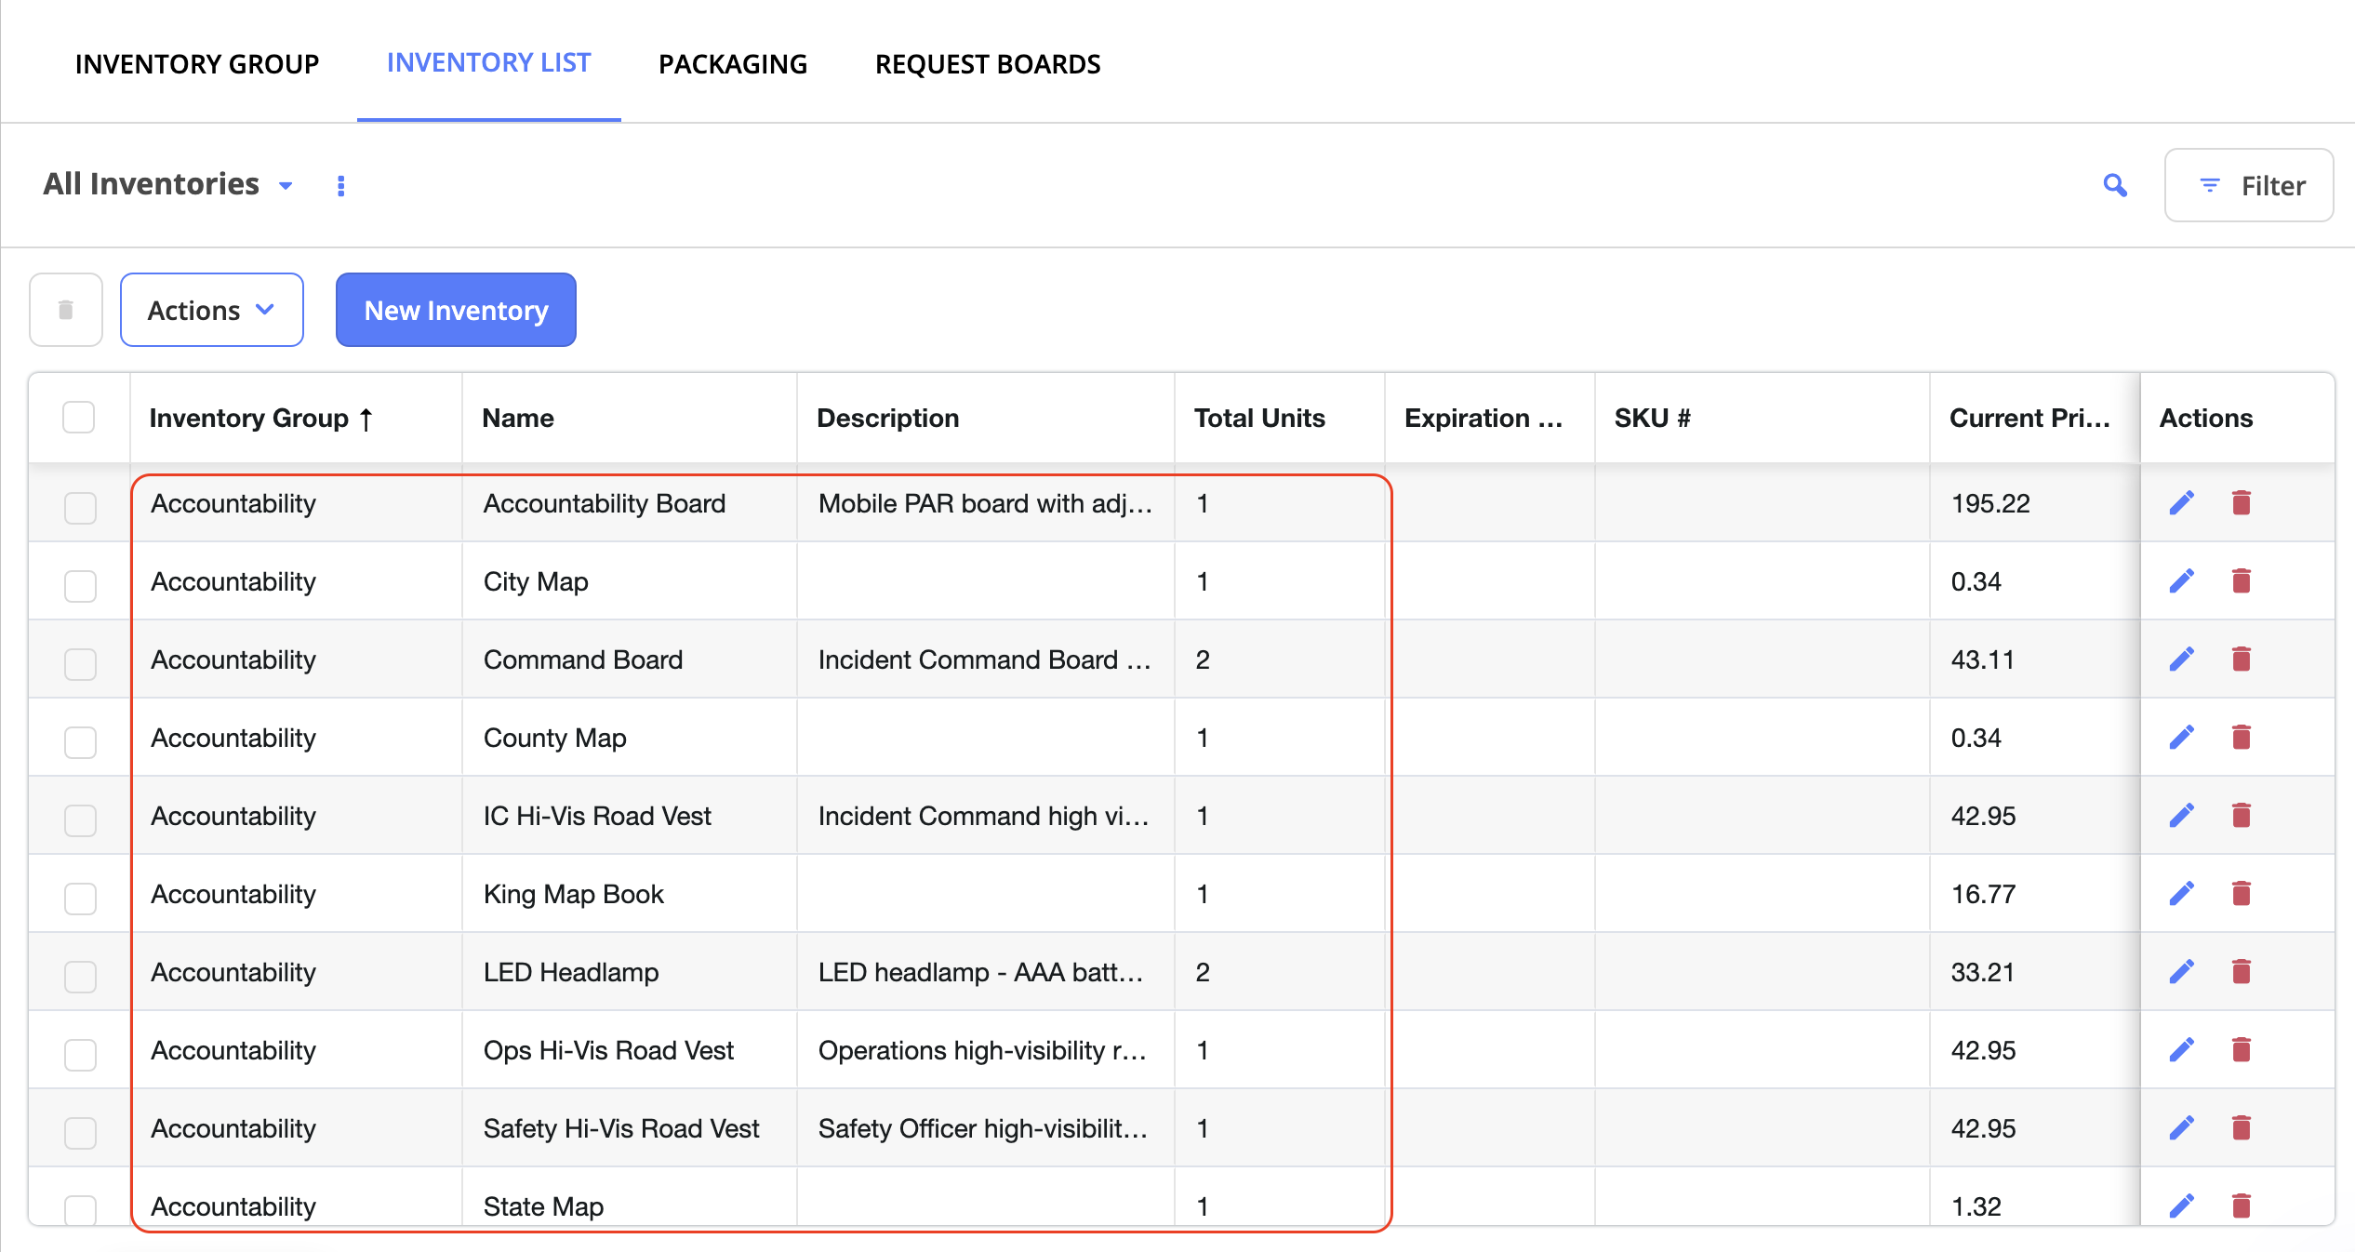Screen dimensions: 2355x1252
Task: Edit the County Map row
Action: [2182, 738]
